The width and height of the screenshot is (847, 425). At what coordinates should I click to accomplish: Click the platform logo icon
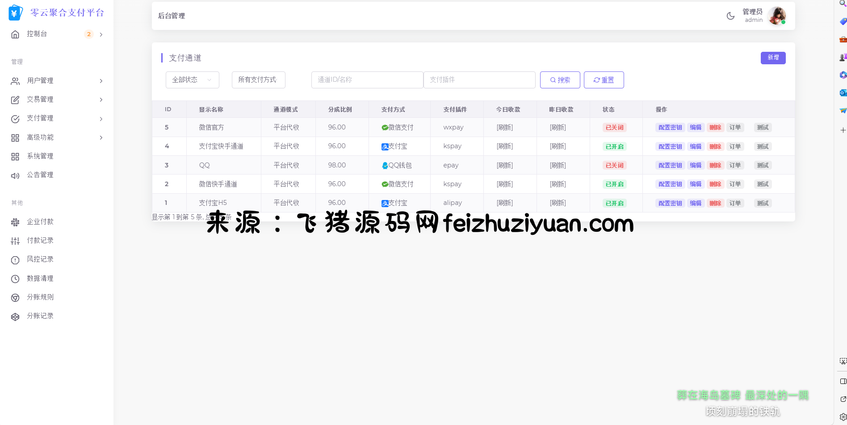16,13
